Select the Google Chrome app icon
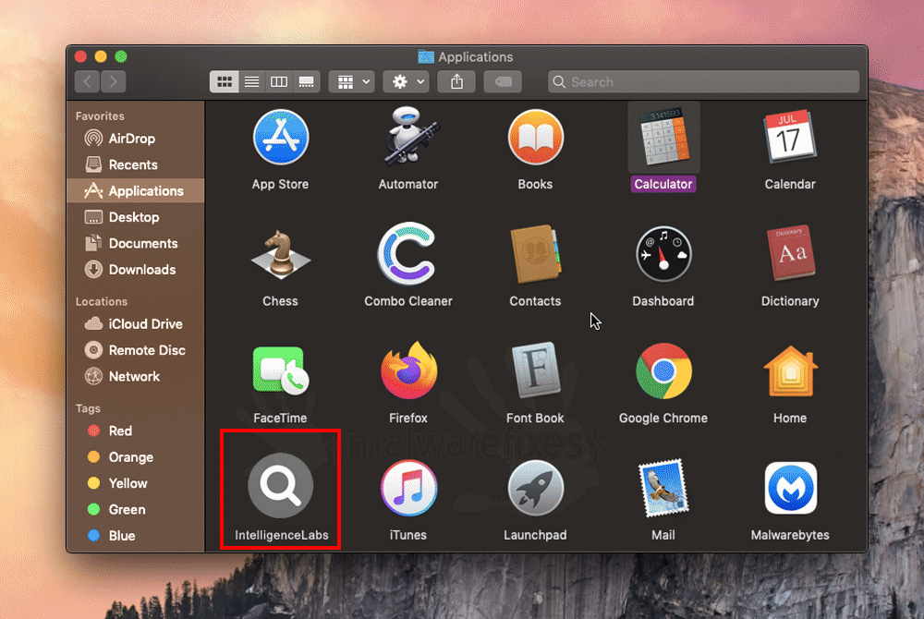 (x=663, y=371)
